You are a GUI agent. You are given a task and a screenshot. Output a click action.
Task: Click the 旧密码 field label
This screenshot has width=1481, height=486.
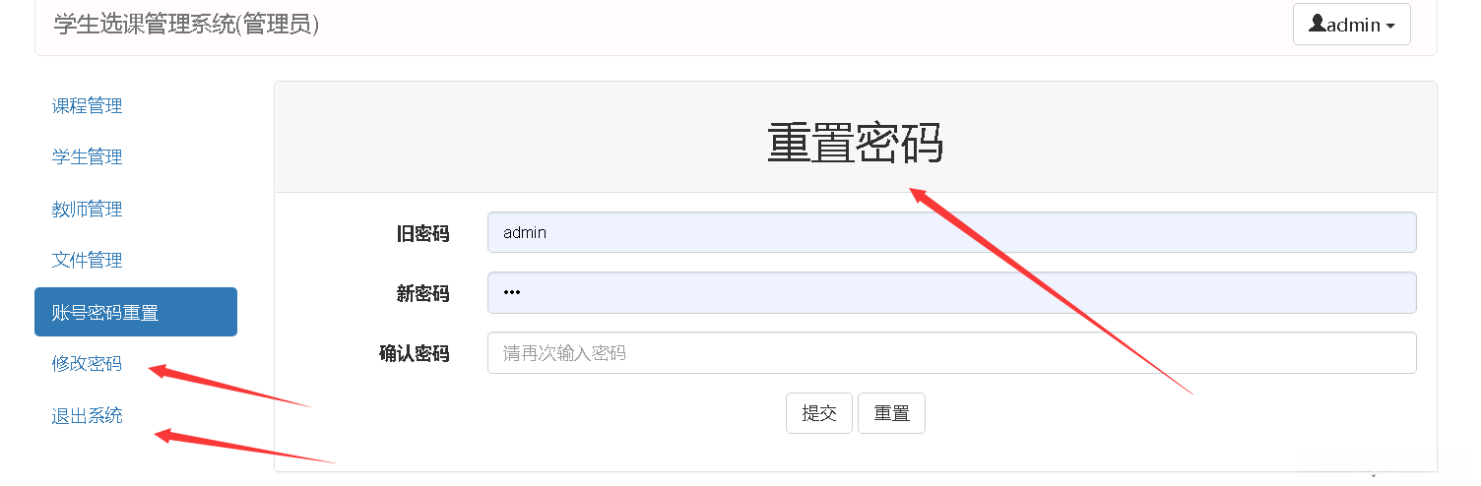pyautogui.click(x=422, y=234)
